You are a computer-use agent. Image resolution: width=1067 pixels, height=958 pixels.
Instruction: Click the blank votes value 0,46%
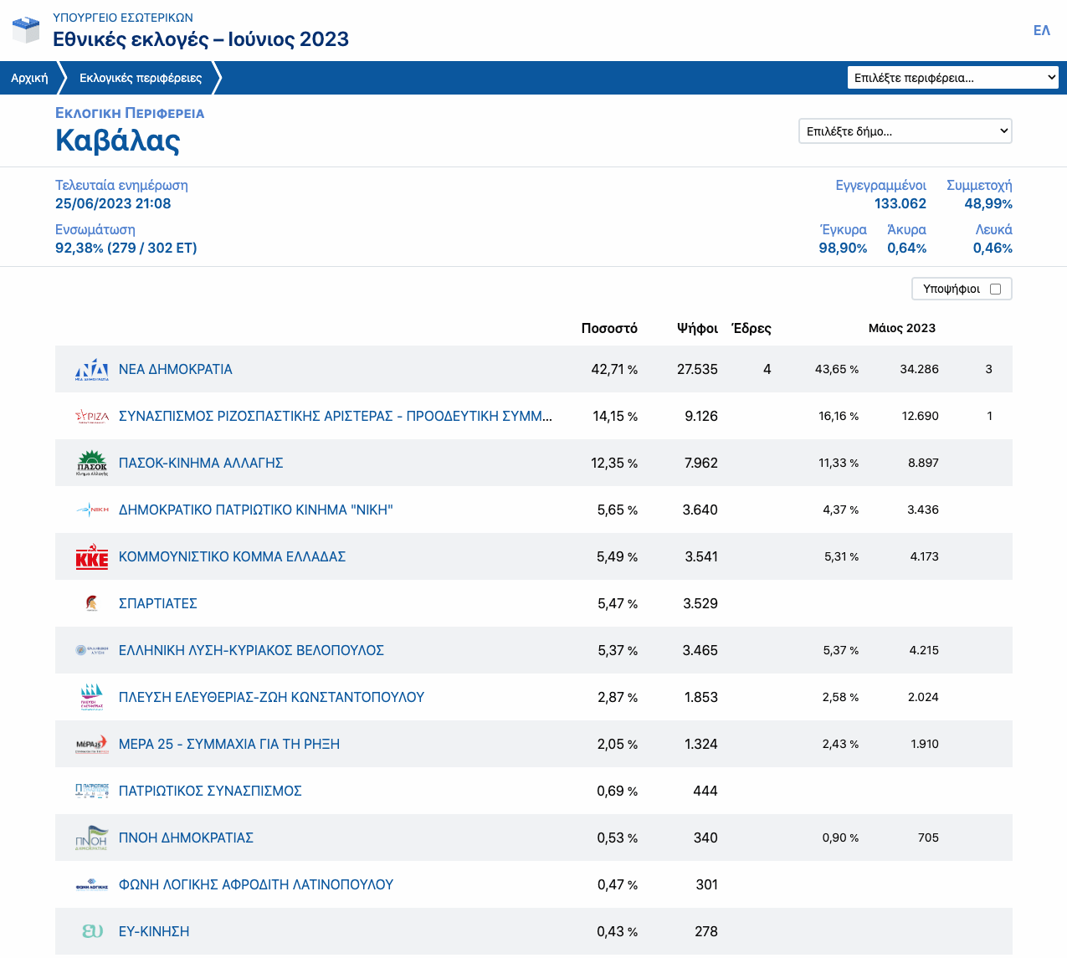click(993, 248)
